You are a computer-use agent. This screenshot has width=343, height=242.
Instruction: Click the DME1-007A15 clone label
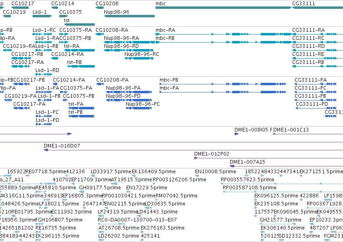[247, 162]
